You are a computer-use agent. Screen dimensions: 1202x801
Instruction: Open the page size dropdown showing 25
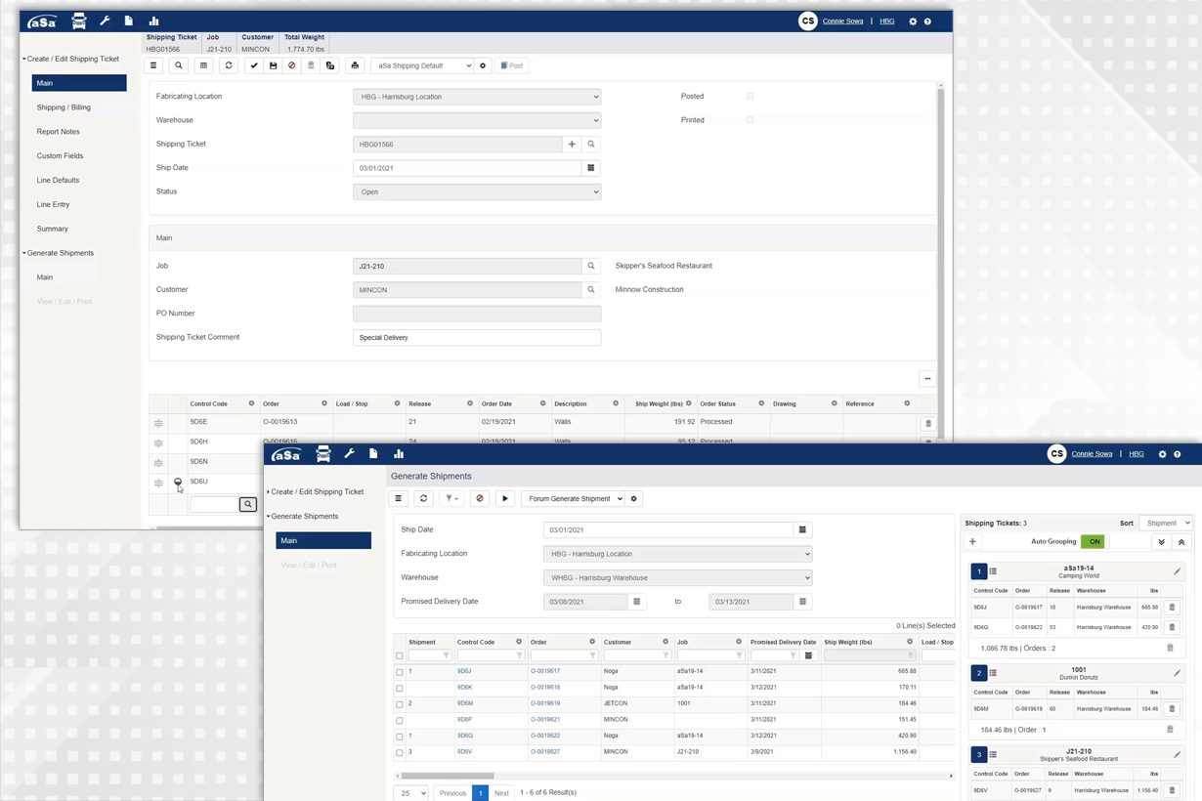point(411,793)
